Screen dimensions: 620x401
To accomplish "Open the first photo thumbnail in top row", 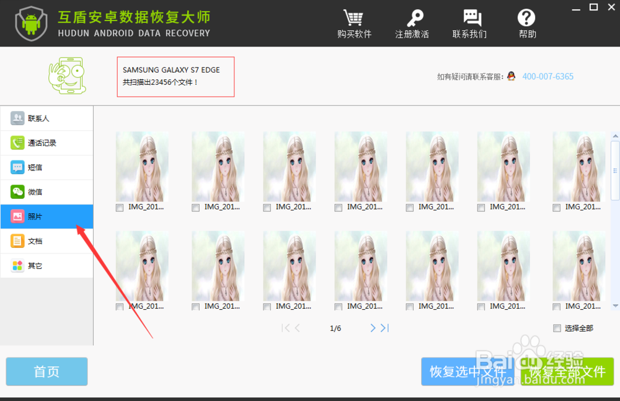I will click(142, 167).
